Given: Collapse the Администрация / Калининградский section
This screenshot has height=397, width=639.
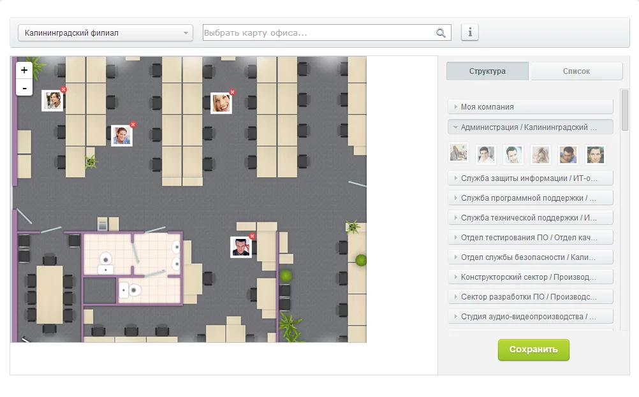Looking at the screenshot, I should tap(531, 127).
